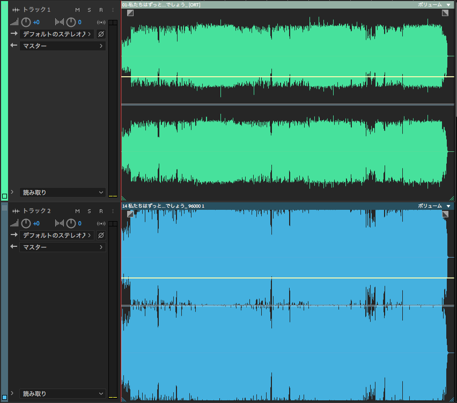Open Track 2 default stereo input dropdown
This screenshot has width=457, height=403.
[57, 236]
